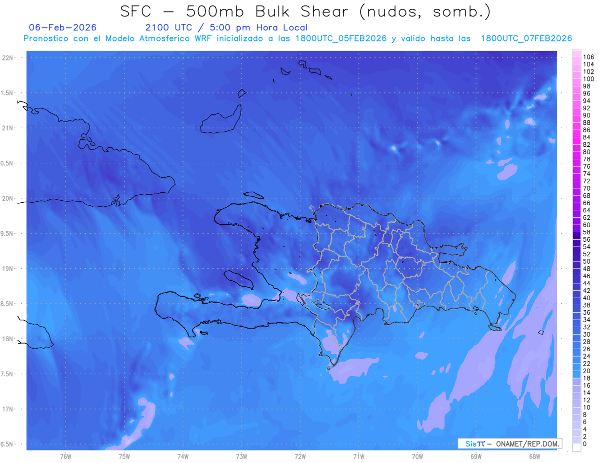Click the '21N' latitude label

pos(7,128)
